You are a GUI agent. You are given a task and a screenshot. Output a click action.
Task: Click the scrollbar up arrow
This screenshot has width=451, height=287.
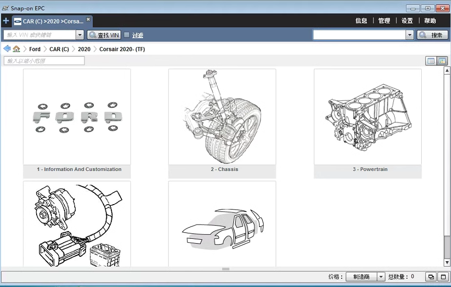(447, 70)
